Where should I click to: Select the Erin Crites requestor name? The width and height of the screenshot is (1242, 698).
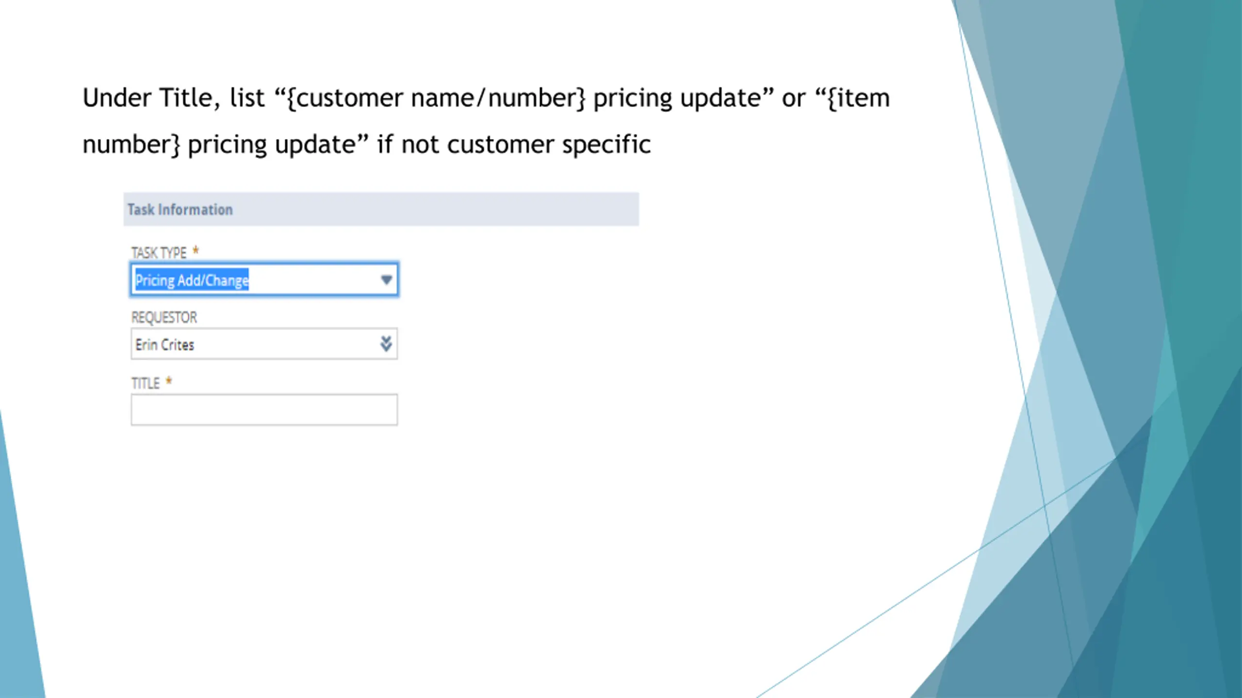165,345
